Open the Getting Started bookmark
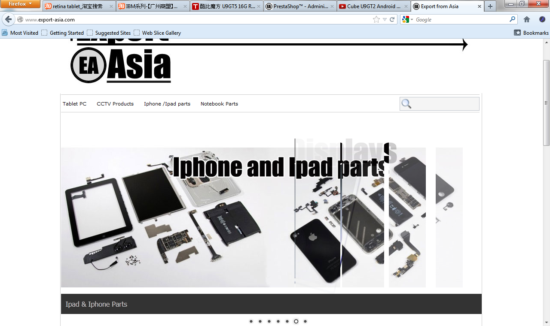 point(63,33)
